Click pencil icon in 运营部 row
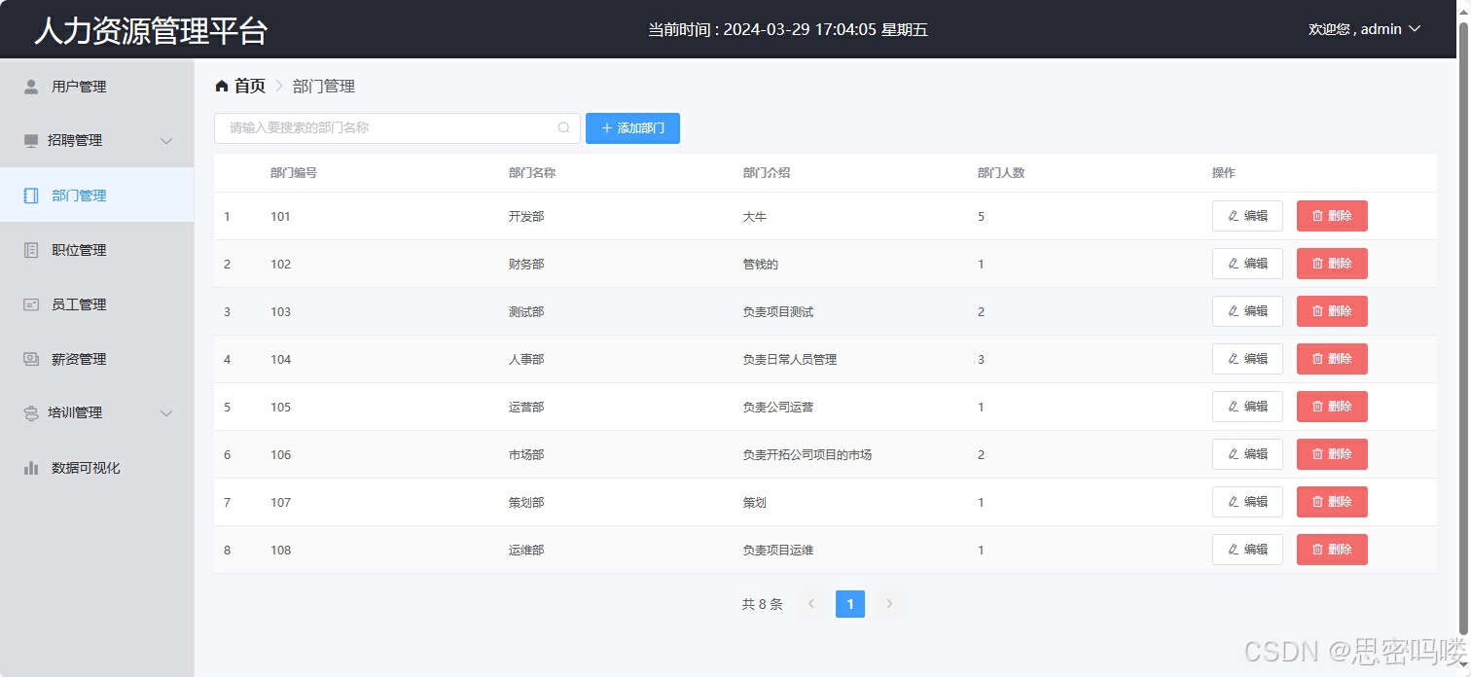 pos(1234,407)
